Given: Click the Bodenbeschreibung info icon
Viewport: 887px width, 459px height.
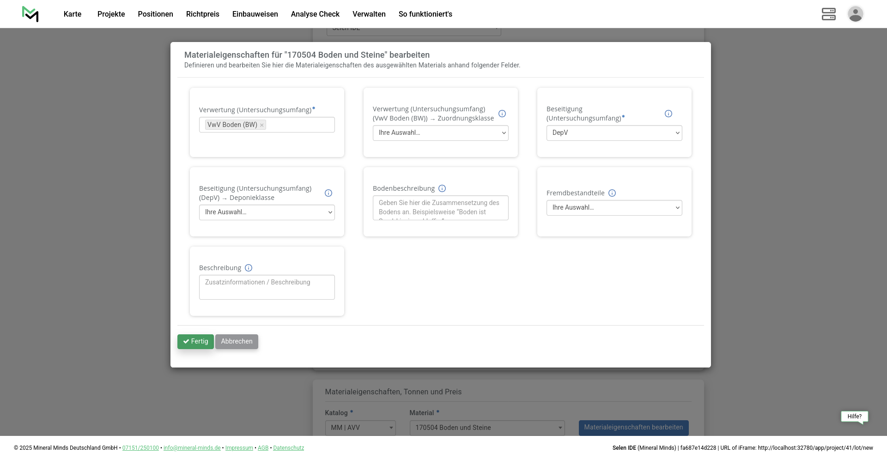Looking at the screenshot, I should coord(442,188).
